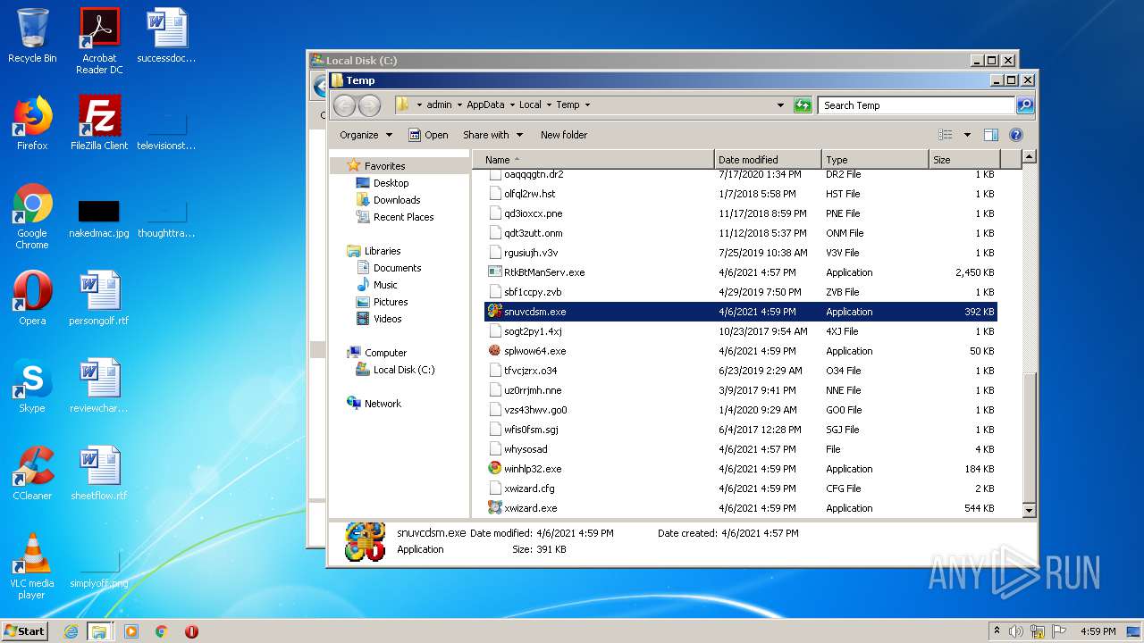Click the Chrome taskbar icon
This screenshot has height=643, width=1144.
click(x=162, y=631)
